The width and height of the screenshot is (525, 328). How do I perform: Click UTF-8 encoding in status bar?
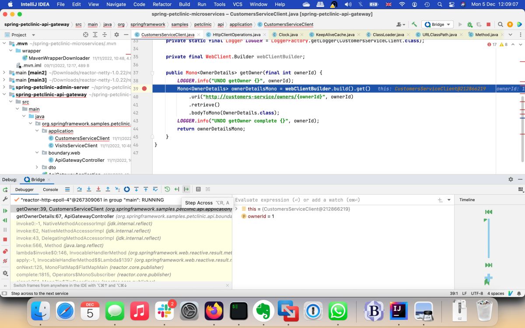pyautogui.click(x=477, y=293)
